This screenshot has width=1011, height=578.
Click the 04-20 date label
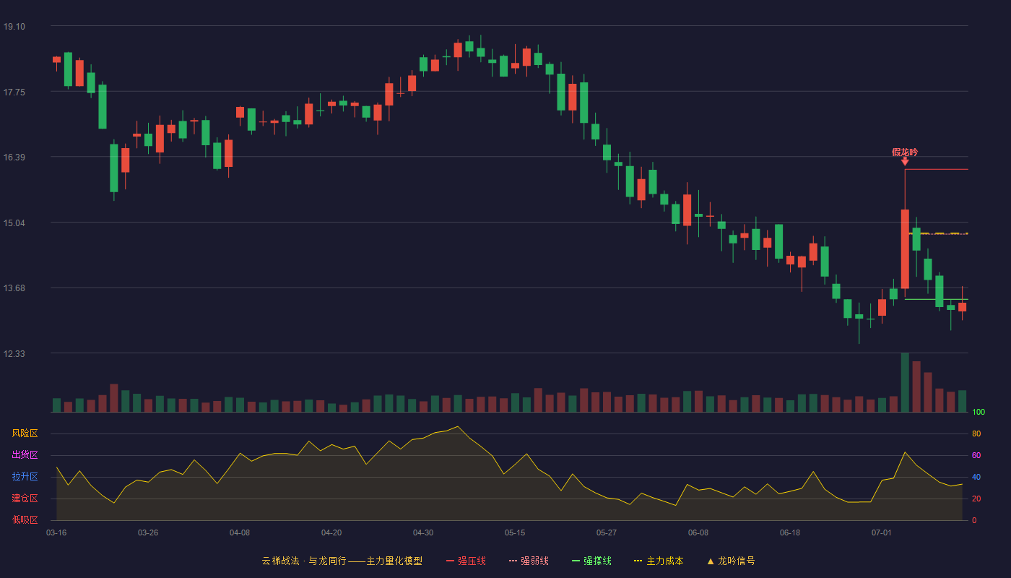331,532
